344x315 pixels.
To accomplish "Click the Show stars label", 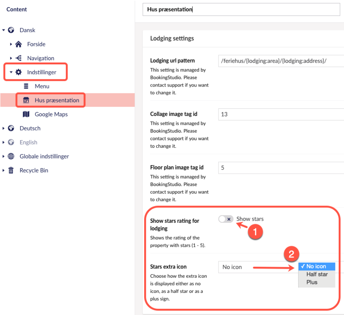I will [x=250, y=219].
